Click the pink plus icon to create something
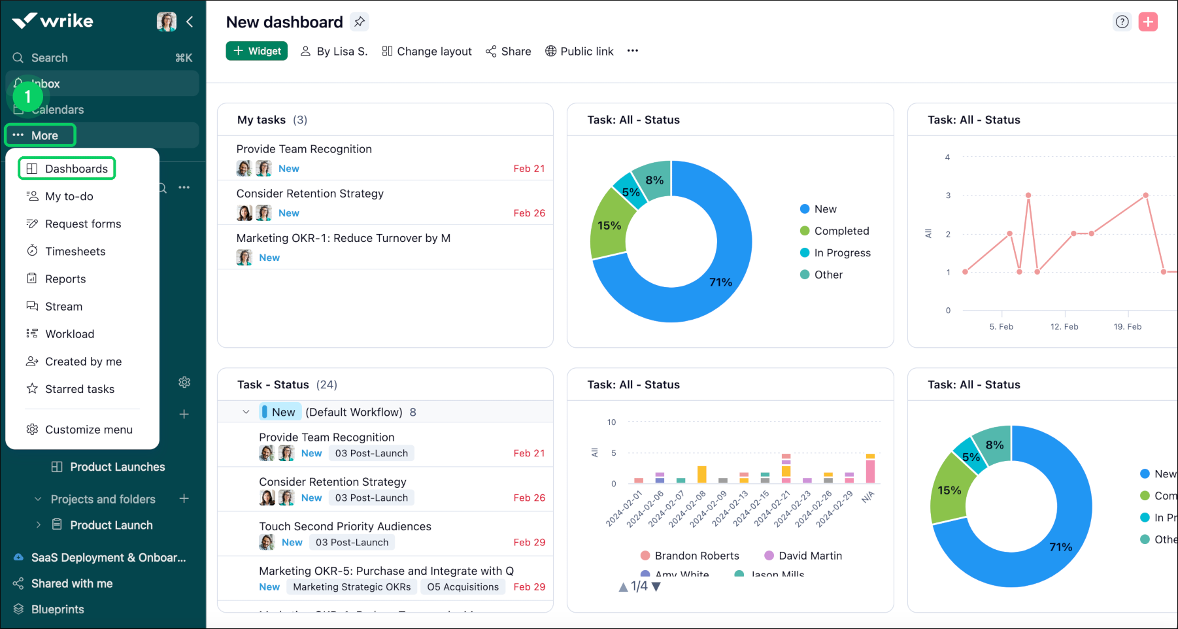 1149,22
